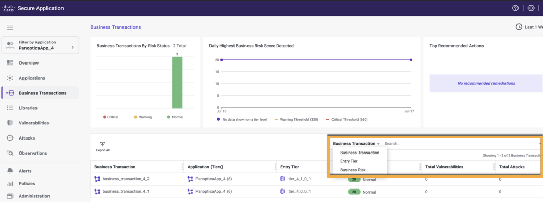Choose Business Risk from the dropdown list
This screenshot has height=202, width=543.
coord(353,170)
